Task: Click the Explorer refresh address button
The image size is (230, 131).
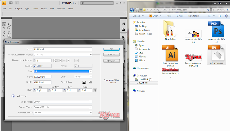Action: point(208,10)
